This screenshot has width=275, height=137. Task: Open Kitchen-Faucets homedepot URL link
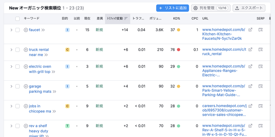pyautogui.click(x=224, y=34)
